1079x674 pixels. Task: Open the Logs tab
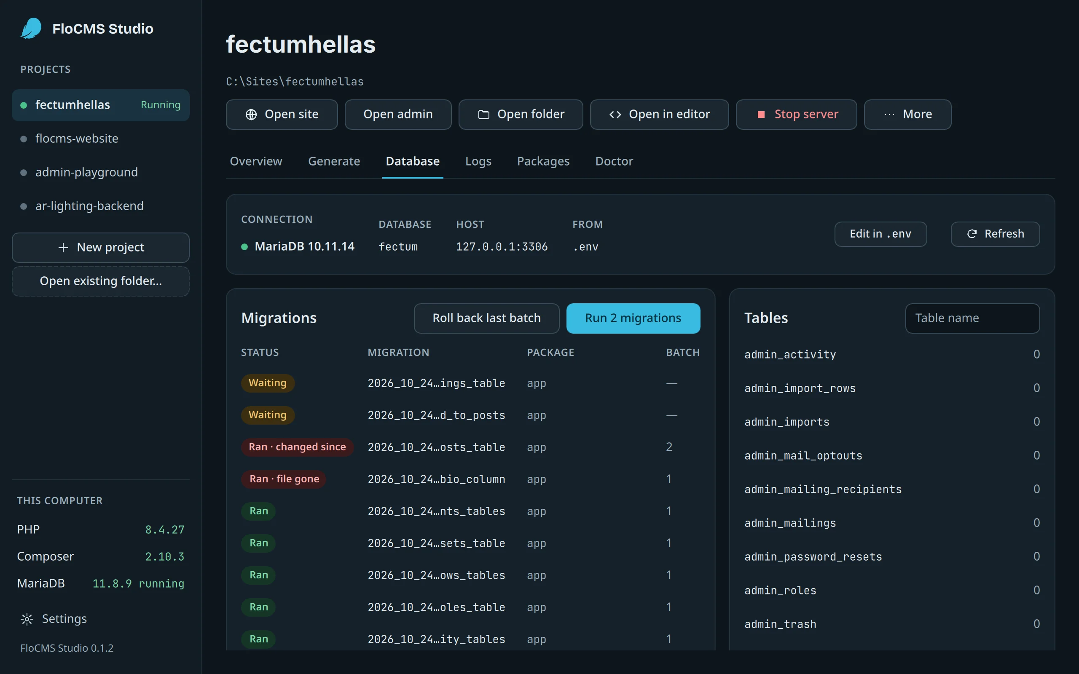tap(478, 161)
